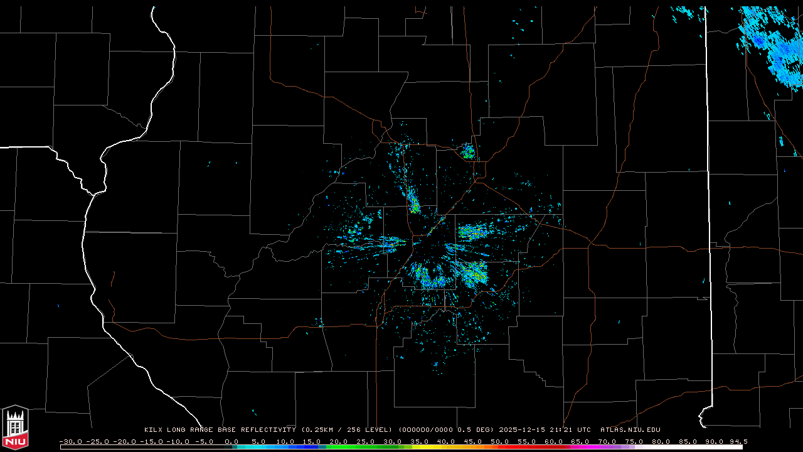This screenshot has height=452, width=803.
Task: Click the 80.0 dBZ scale label
Action: pyautogui.click(x=662, y=441)
